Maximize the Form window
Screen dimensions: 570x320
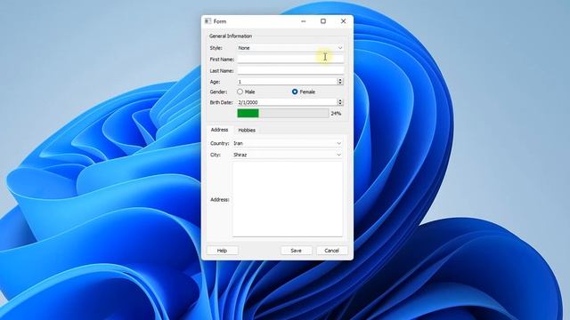coord(323,21)
